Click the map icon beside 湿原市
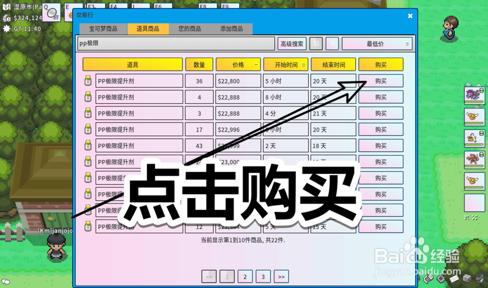This screenshot has height=288, width=488. [x=6, y=7]
